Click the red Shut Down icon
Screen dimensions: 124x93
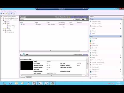(91, 46)
